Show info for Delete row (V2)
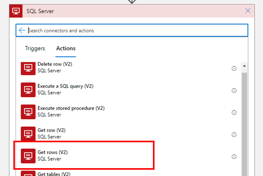 click(234, 68)
